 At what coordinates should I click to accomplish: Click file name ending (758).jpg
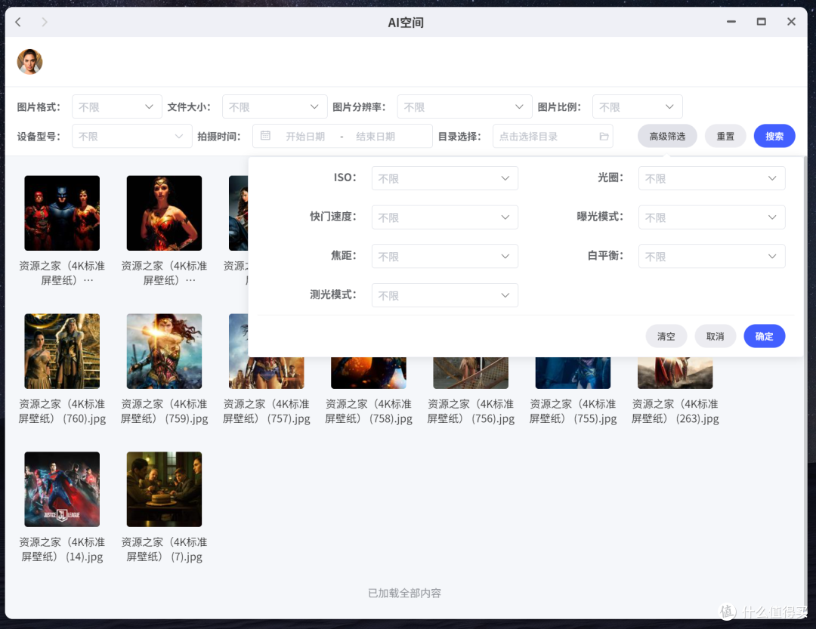coord(369,411)
